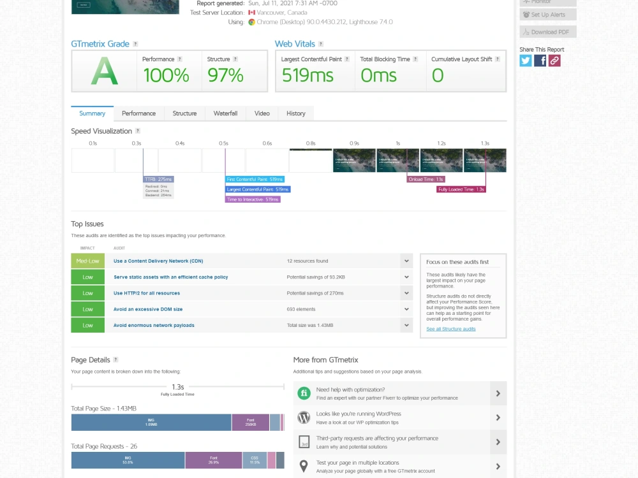Click the TTFB 275ms timeline marker
Screen dimensions: 638x478
159,179
